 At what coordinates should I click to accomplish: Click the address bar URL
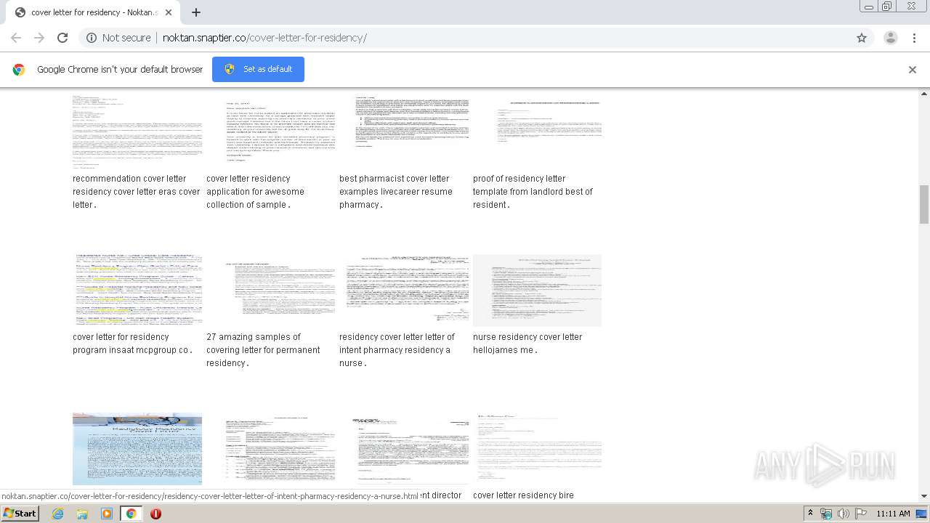point(264,38)
